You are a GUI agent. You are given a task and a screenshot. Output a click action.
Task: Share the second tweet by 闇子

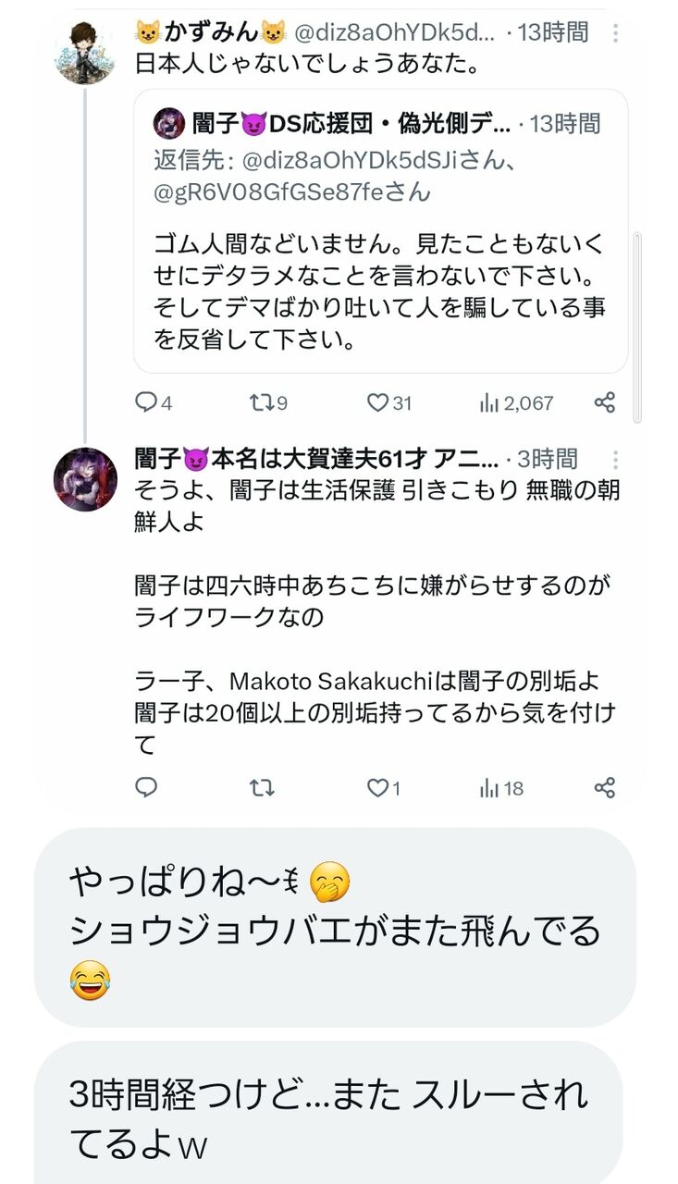tap(605, 787)
